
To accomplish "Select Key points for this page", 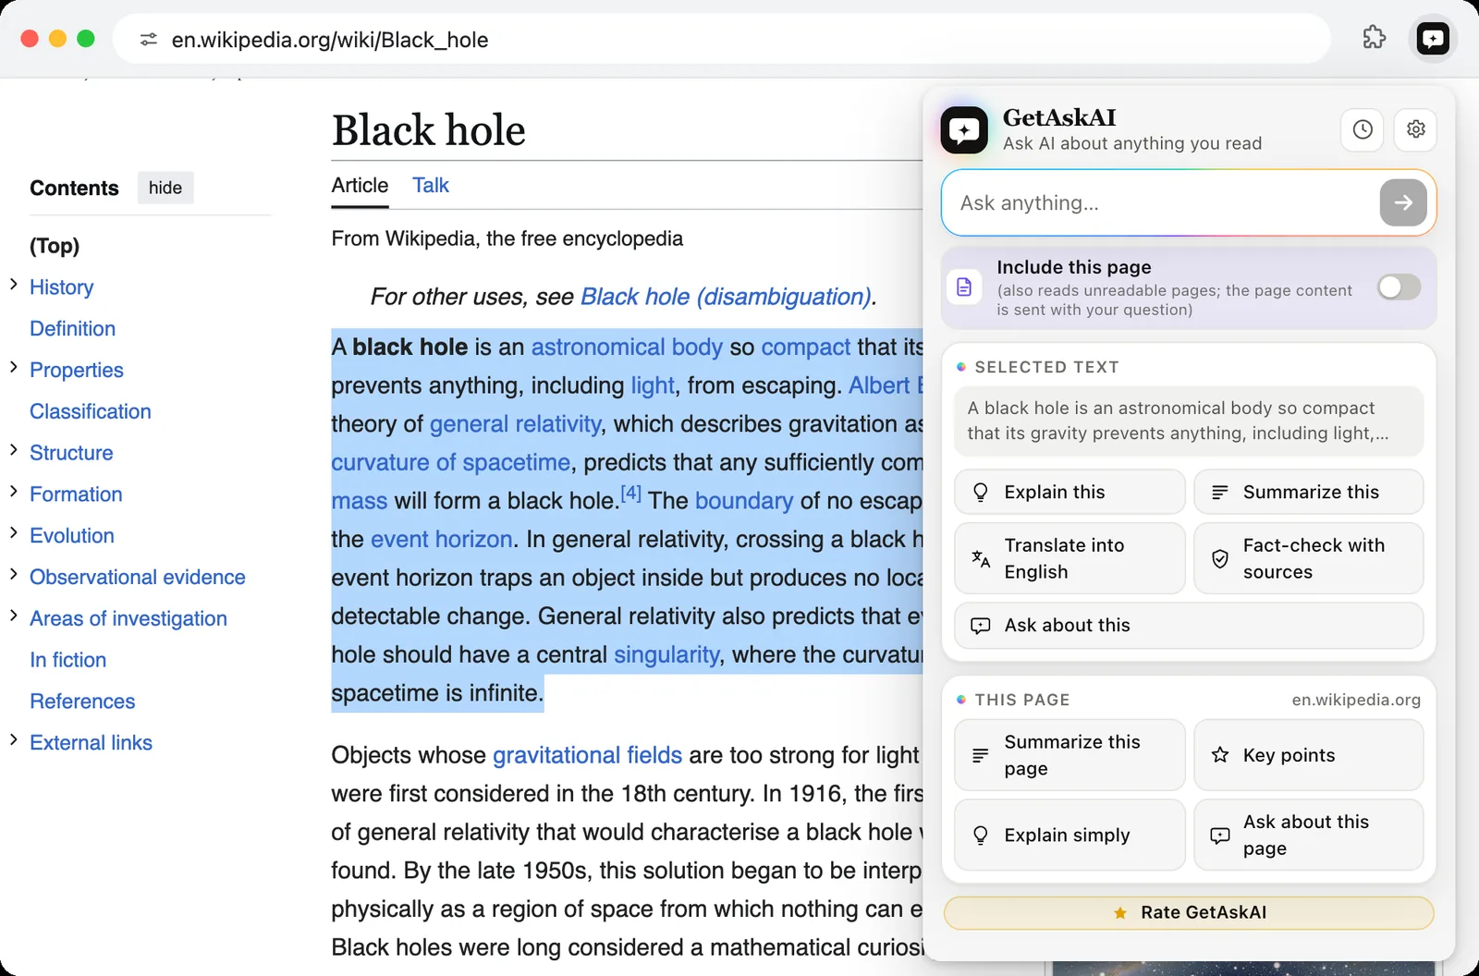I will point(1308,755).
